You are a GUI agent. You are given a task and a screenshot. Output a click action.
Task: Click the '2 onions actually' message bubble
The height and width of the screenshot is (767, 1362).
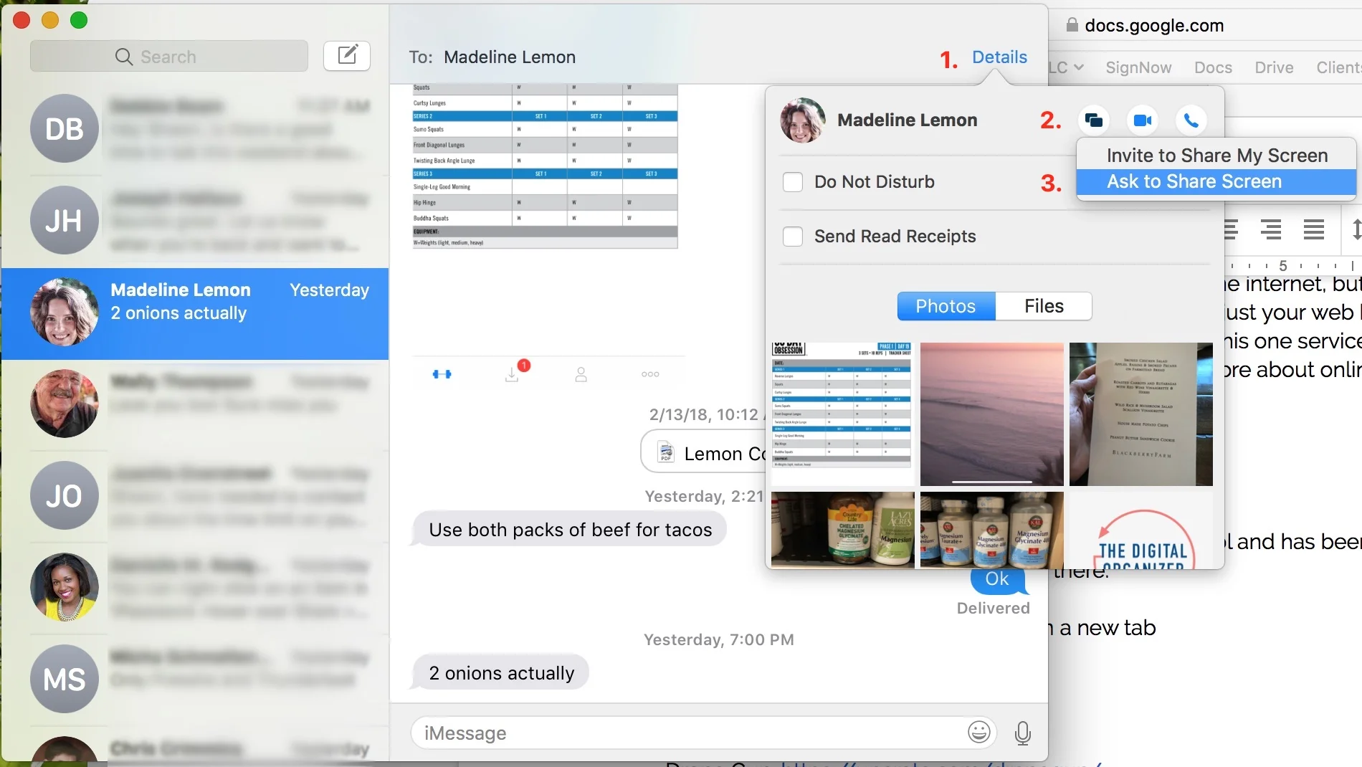[x=501, y=672]
